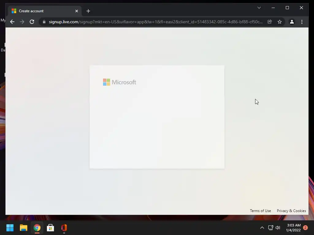Expand the tab search dropdown arrow

coord(259,8)
